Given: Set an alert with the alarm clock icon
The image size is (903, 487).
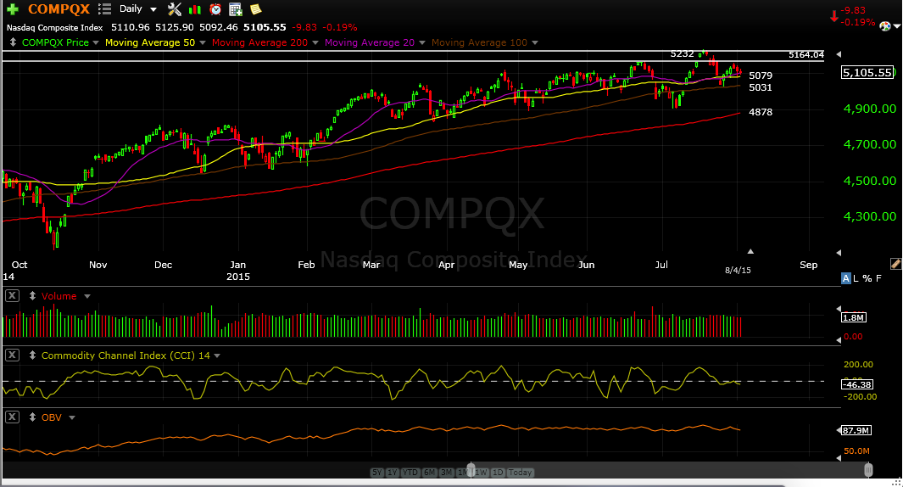Looking at the screenshot, I should (x=215, y=9).
